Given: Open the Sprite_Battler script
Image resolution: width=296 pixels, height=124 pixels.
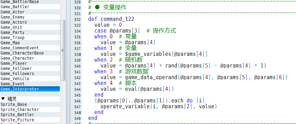Looking at the screenshot, I should 30,114.
